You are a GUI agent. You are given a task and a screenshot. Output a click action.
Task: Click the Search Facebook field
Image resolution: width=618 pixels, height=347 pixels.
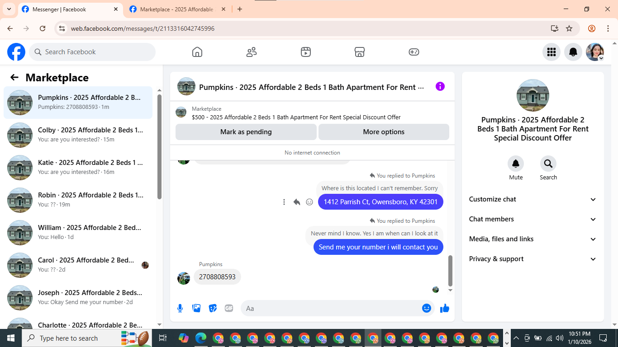(x=92, y=52)
